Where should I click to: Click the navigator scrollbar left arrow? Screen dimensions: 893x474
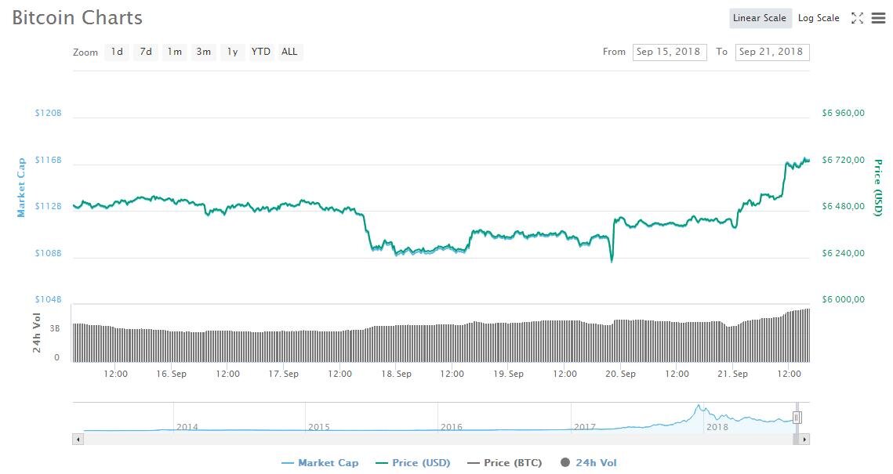[x=78, y=440]
